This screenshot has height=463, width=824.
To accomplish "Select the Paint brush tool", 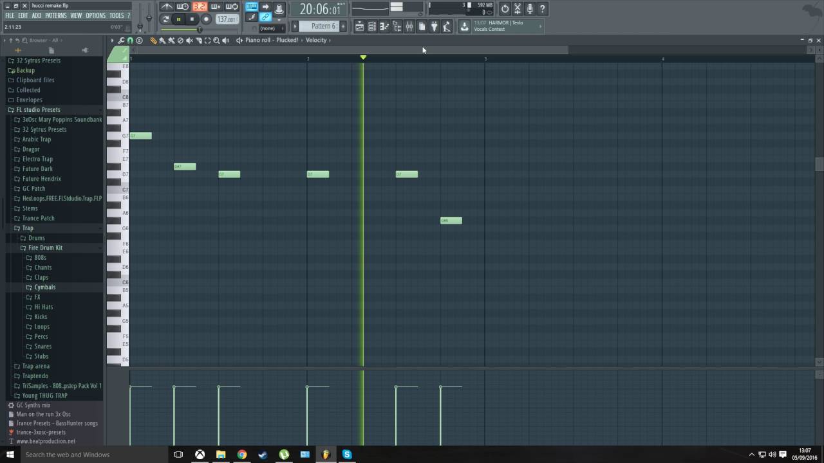I will (x=162, y=41).
